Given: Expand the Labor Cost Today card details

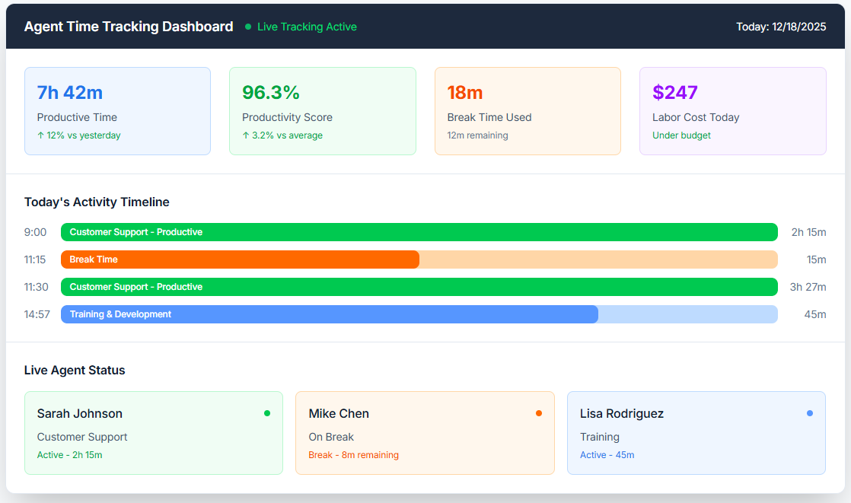Looking at the screenshot, I should point(732,111).
